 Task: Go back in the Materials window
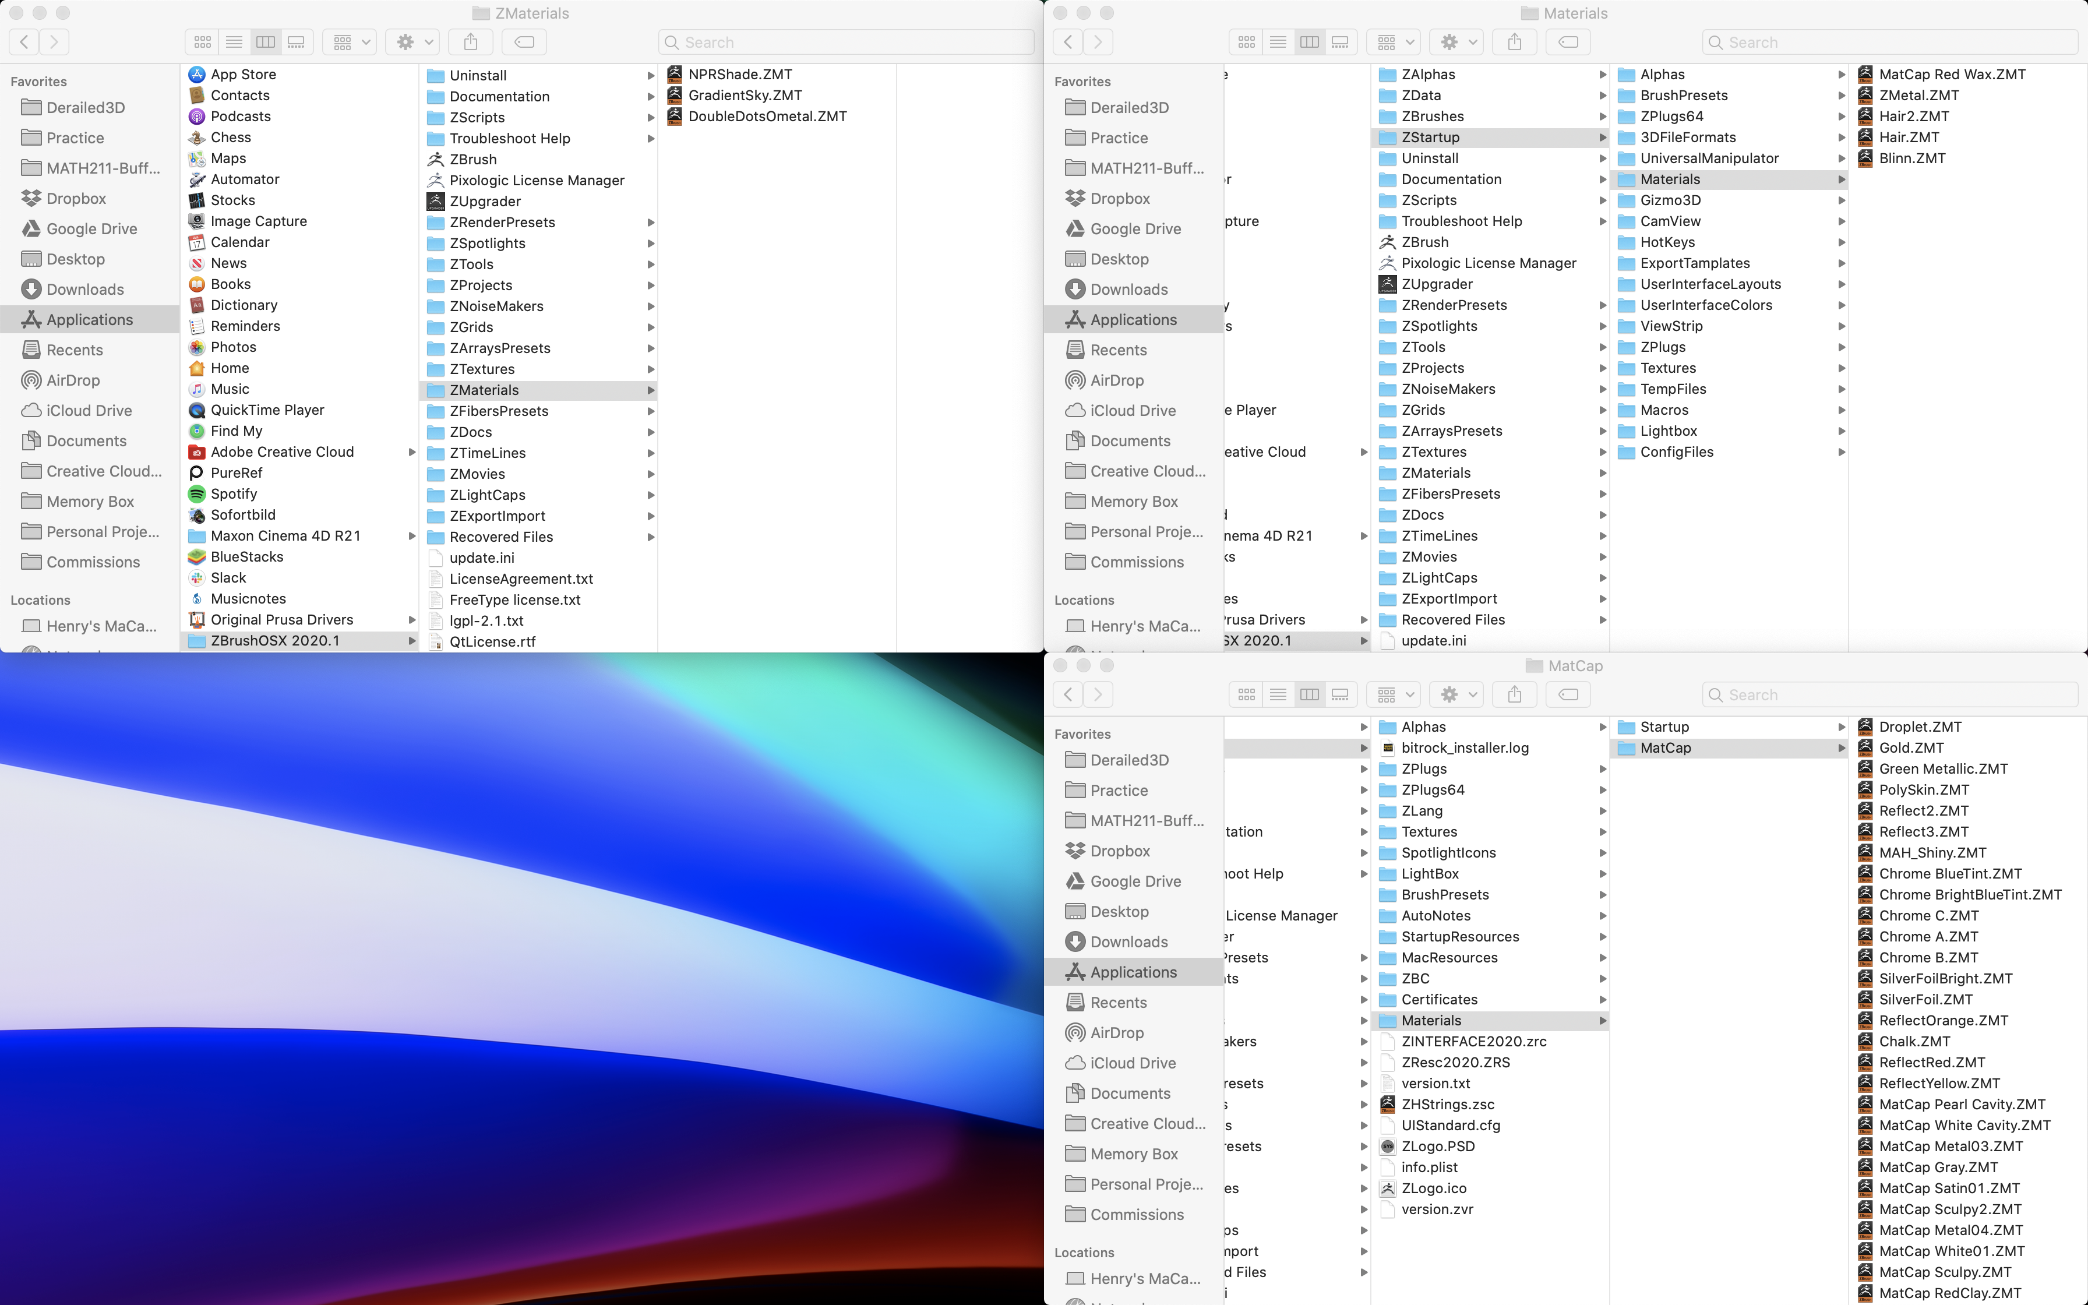pos(1068,41)
